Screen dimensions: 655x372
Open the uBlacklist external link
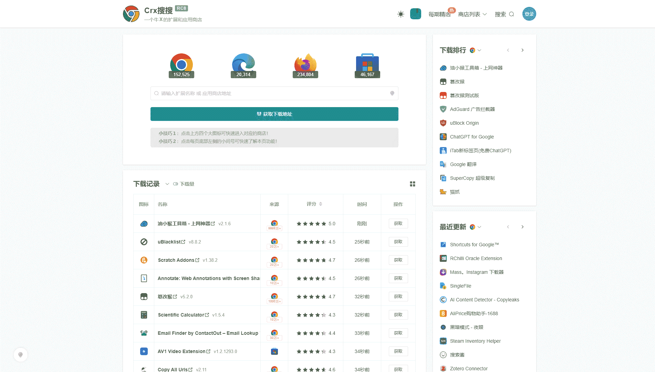[171, 242]
